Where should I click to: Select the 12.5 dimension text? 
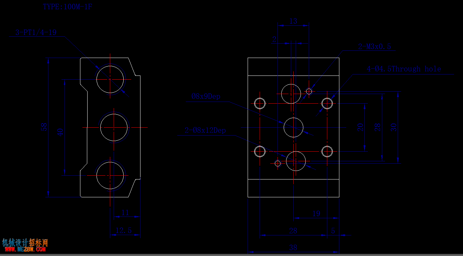pos(124,230)
